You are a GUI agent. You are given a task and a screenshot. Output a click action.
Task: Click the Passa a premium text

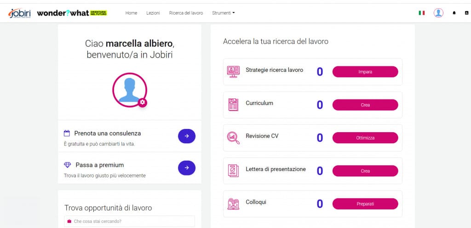point(100,165)
